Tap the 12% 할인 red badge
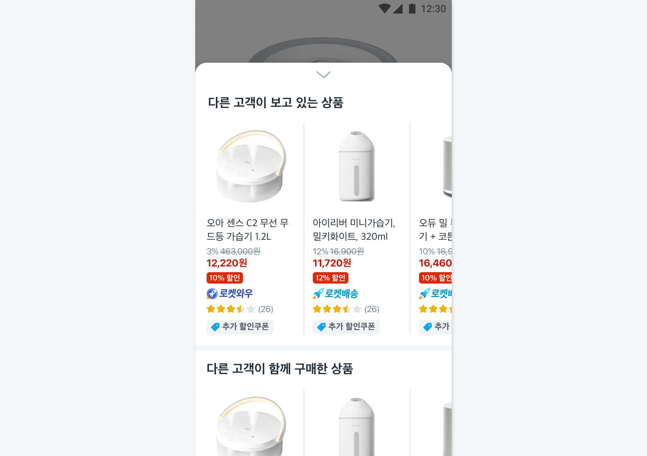 tap(330, 278)
